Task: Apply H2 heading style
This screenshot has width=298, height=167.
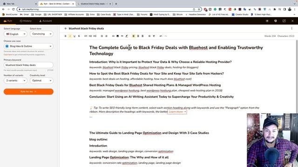Action: pyautogui.click(x=90, y=36)
